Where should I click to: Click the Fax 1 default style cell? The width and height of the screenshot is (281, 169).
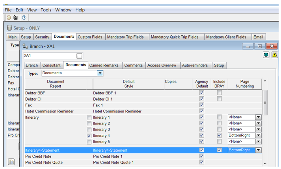[x=98, y=105]
